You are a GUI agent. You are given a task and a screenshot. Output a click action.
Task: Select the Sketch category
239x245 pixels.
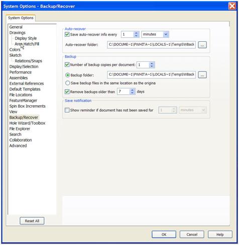15,55
